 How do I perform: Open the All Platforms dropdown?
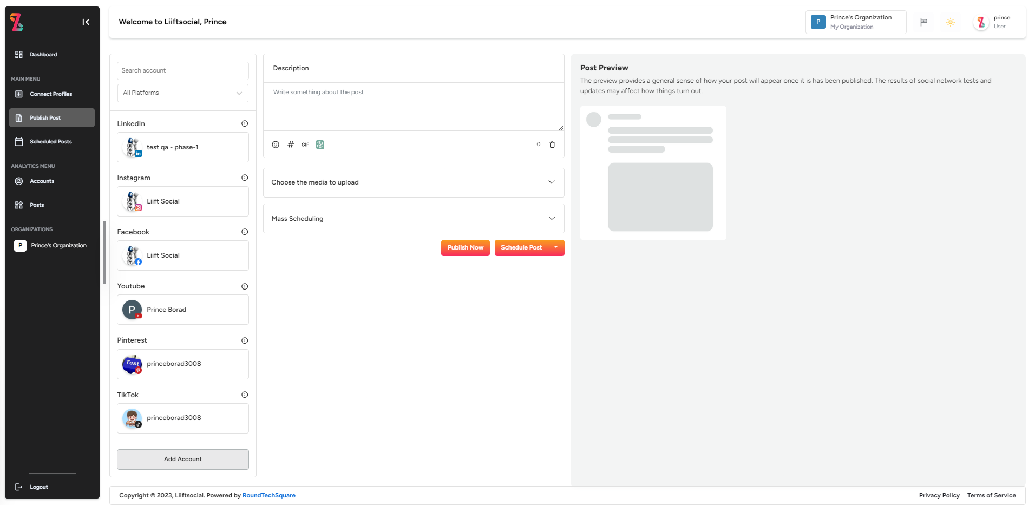(182, 93)
